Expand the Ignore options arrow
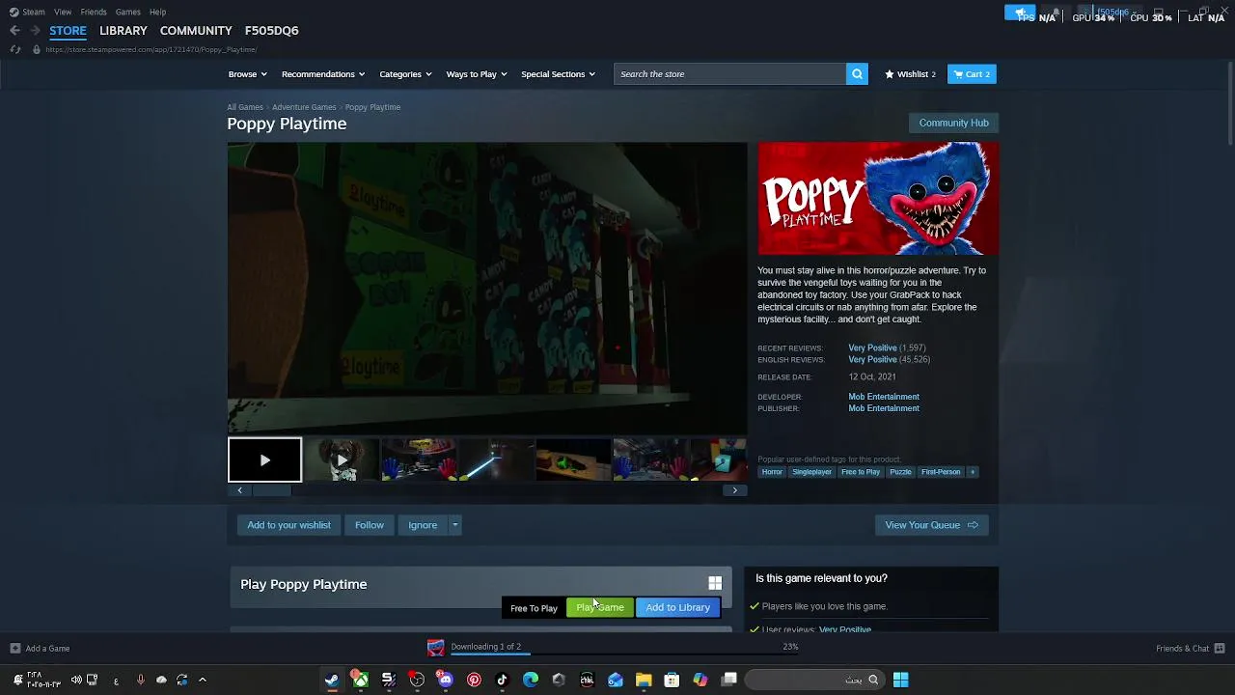The image size is (1235, 695). (454, 525)
